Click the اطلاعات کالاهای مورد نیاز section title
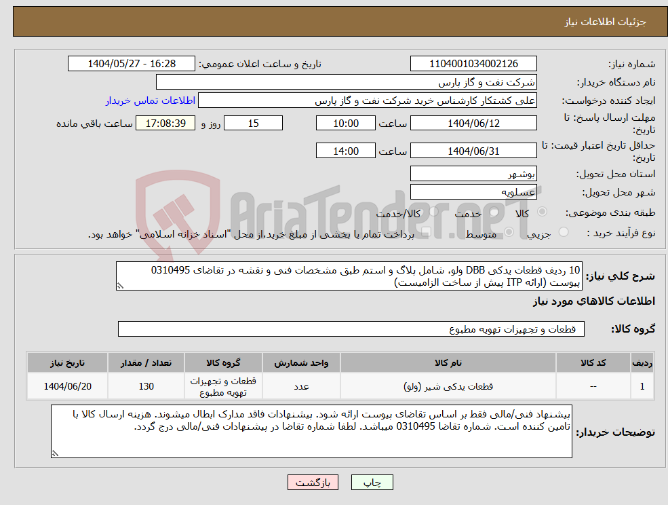 click(x=594, y=301)
